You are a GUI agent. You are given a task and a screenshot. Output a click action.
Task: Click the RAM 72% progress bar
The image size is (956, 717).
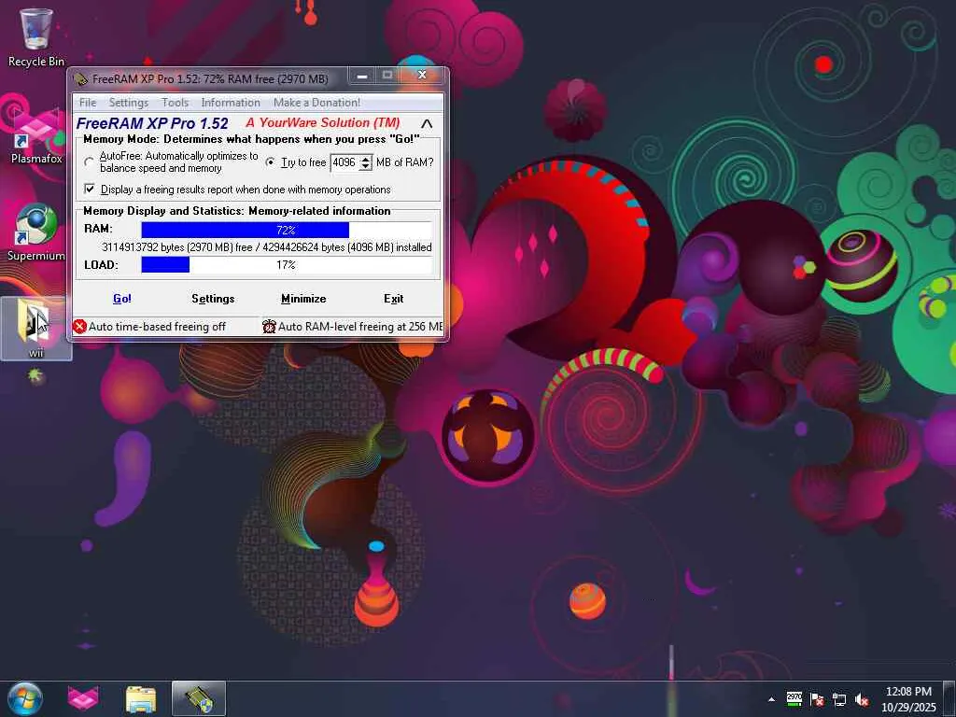tap(287, 230)
